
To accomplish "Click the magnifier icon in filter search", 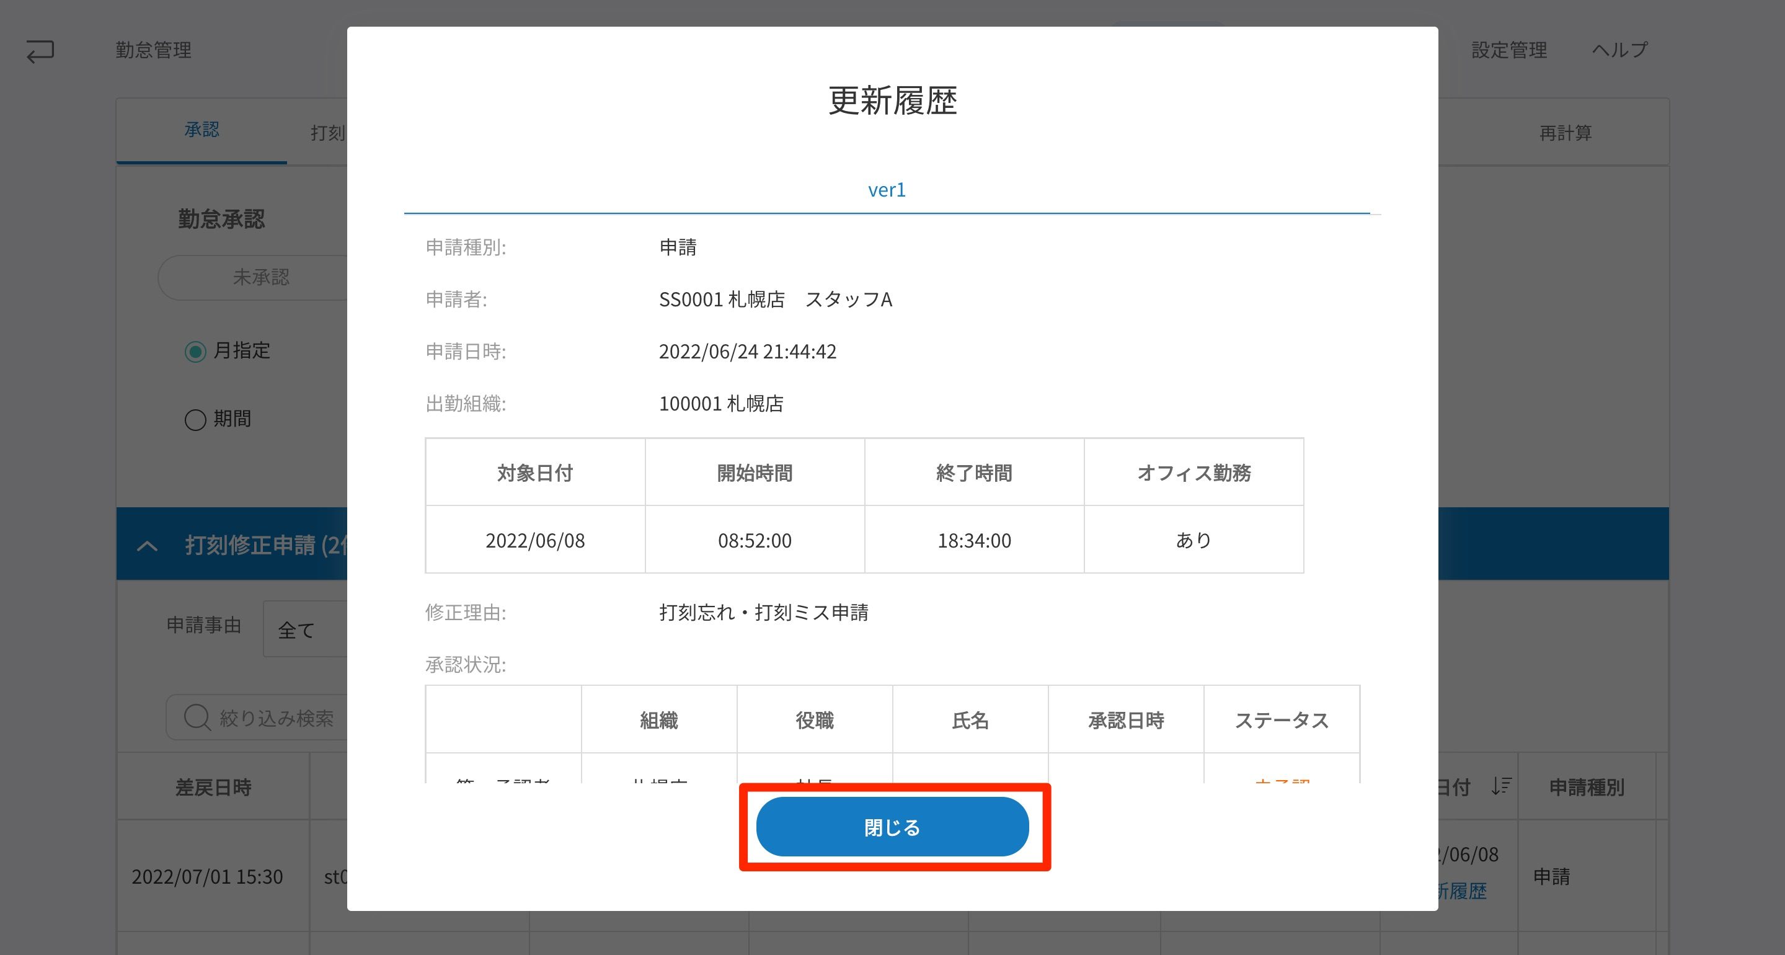I will [x=197, y=717].
